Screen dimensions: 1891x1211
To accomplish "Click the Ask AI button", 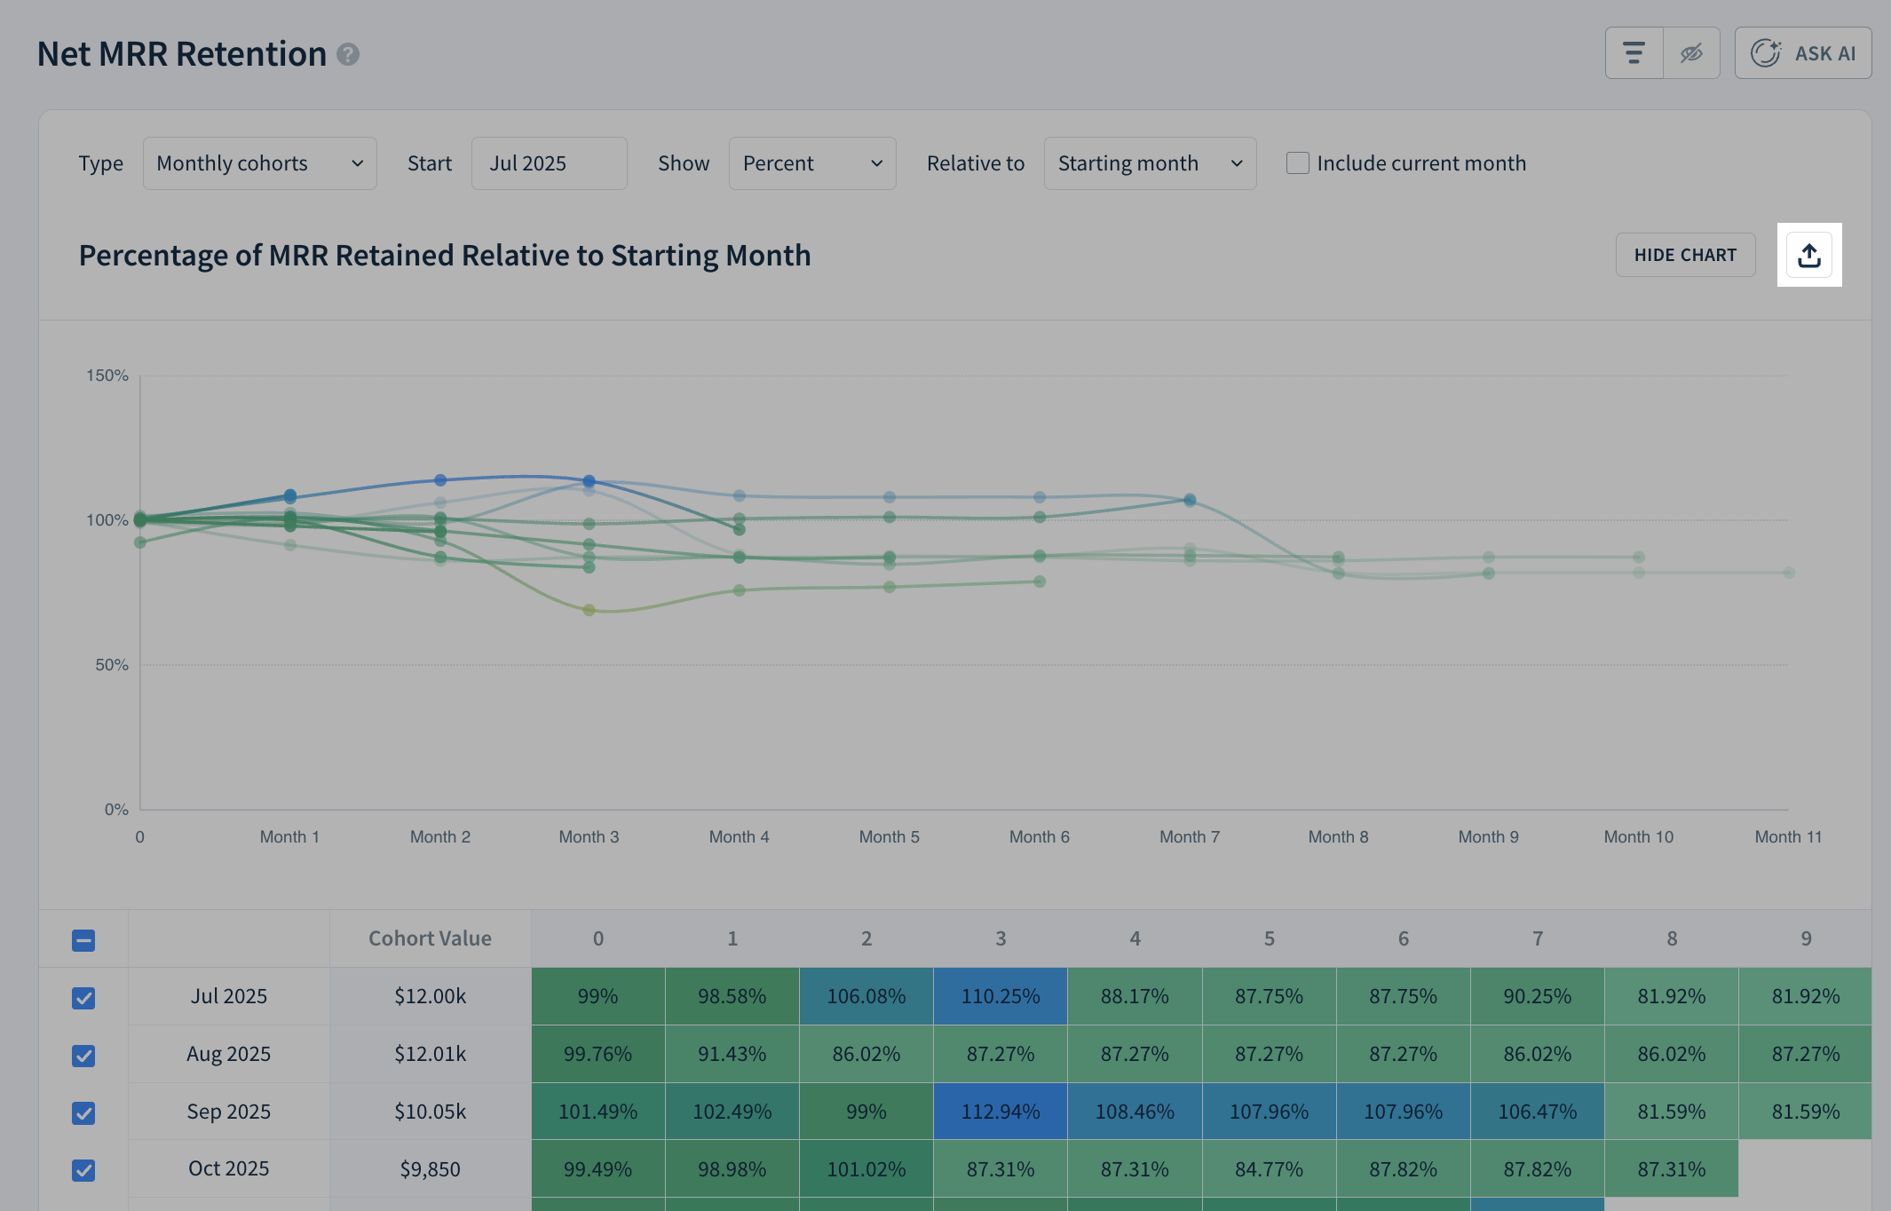I will point(1803,53).
